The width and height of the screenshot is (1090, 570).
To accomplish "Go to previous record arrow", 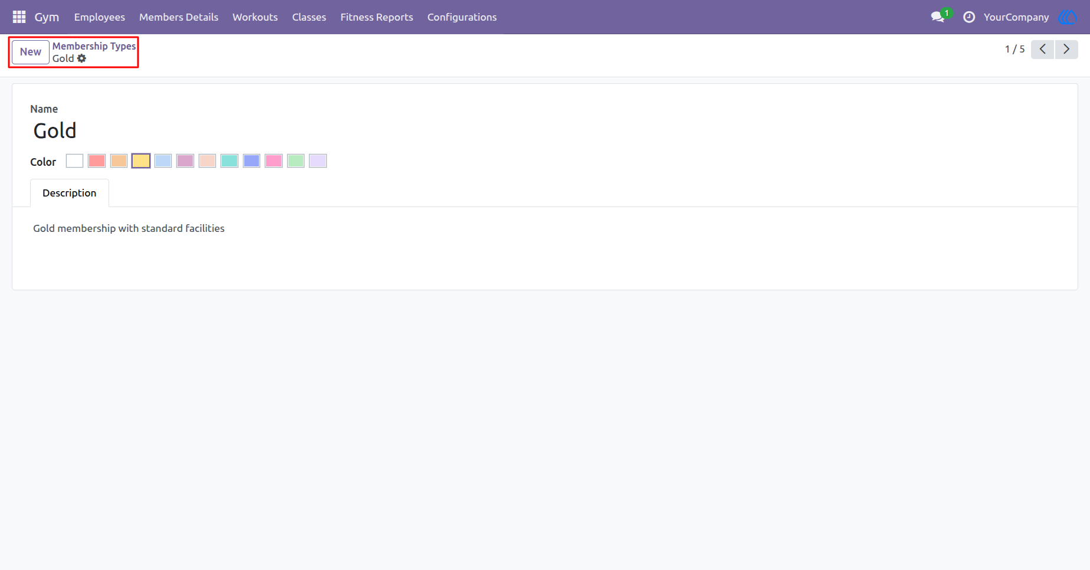I will pyautogui.click(x=1043, y=50).
